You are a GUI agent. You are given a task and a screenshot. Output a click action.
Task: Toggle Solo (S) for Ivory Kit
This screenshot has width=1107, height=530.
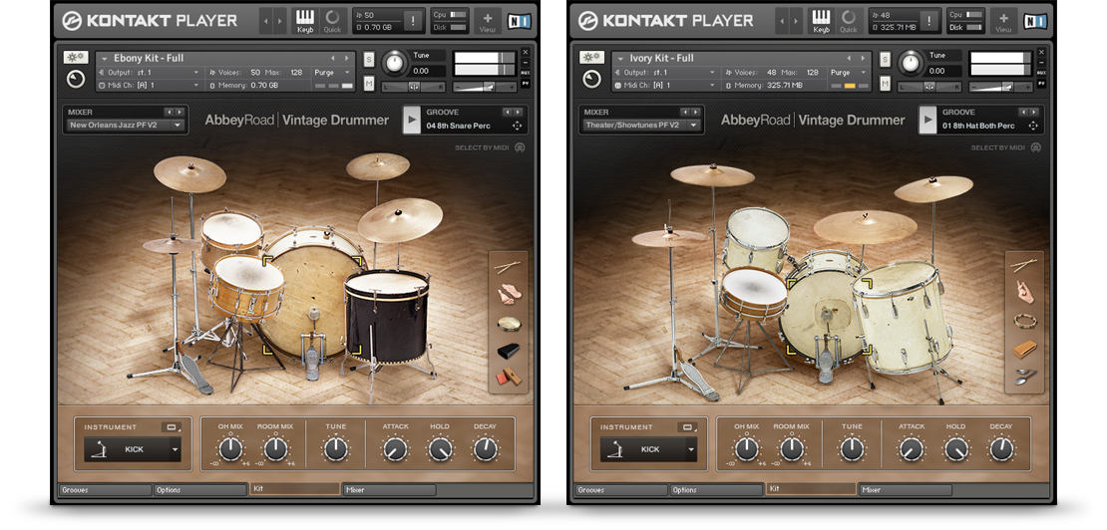pyautogui.click(x=885, y=59)
